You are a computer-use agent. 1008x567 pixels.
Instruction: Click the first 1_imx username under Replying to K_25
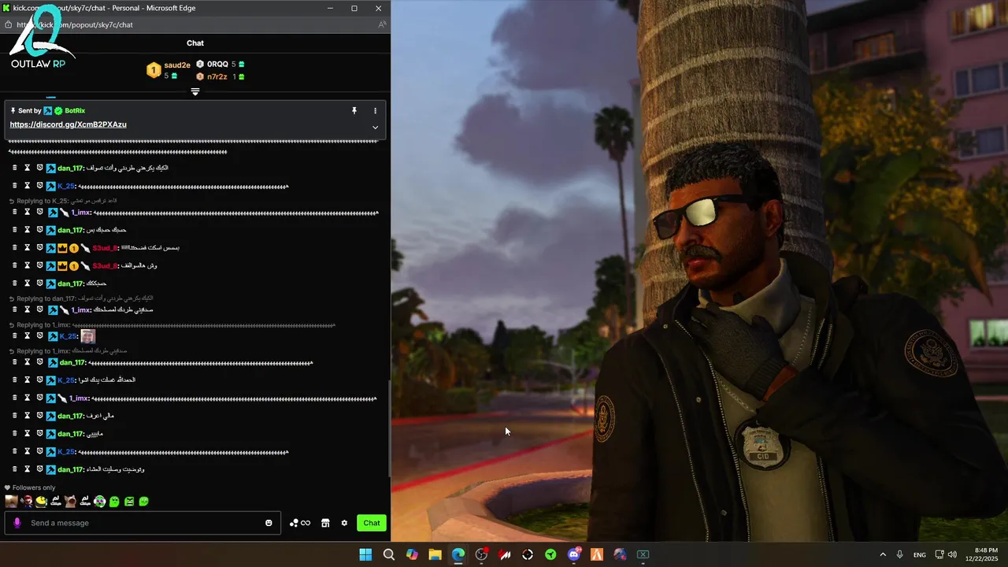point(80,213)
